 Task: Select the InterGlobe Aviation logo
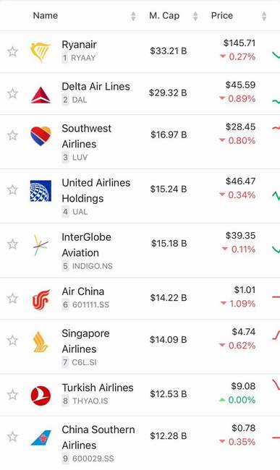pos(41,245)
